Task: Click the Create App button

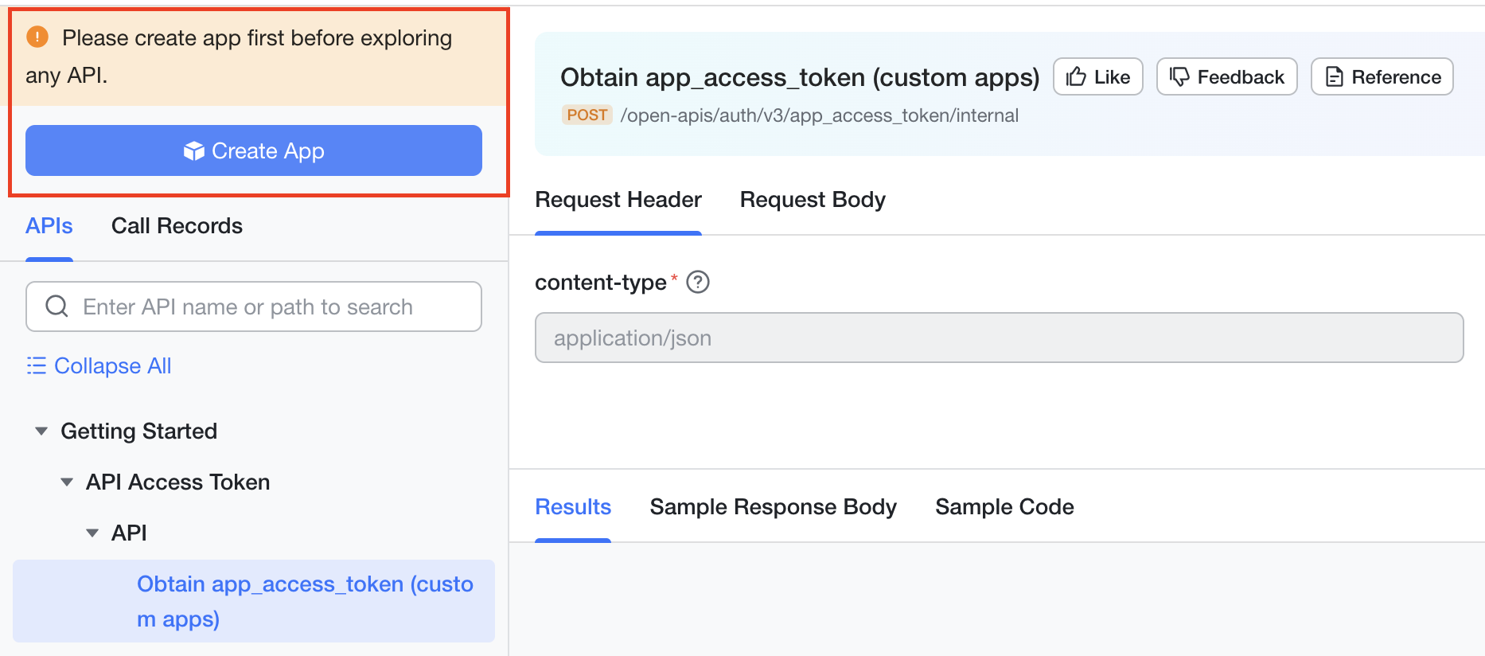Action: point(254,150)
